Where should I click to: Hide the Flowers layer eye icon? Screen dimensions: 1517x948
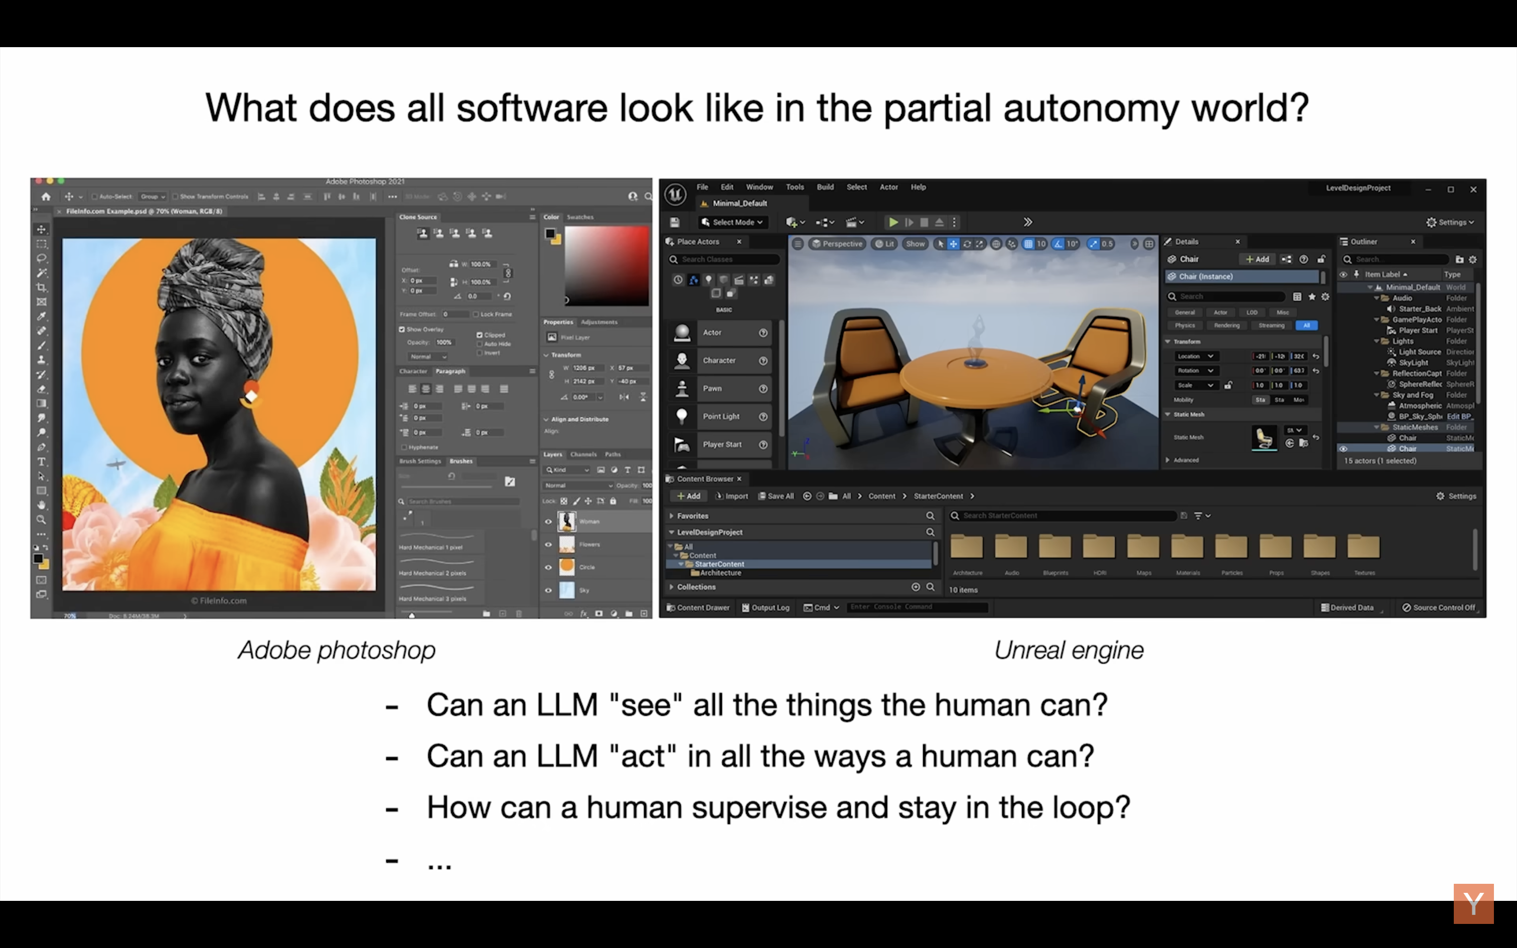[548, 544]
